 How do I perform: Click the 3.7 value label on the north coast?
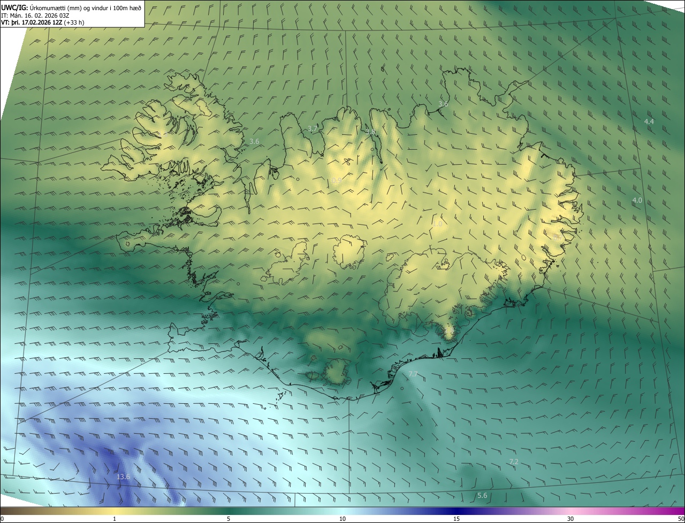(x=313, y=129)
